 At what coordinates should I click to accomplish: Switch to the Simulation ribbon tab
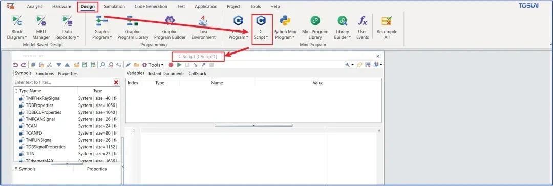click(114, 6)
